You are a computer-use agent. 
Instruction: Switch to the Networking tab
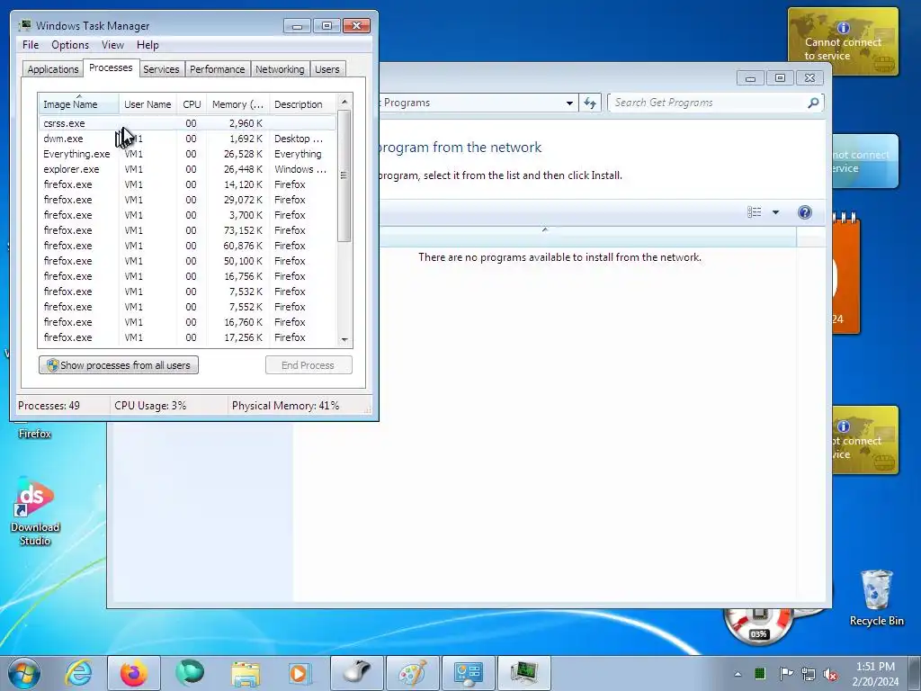(x=280, y=69)
